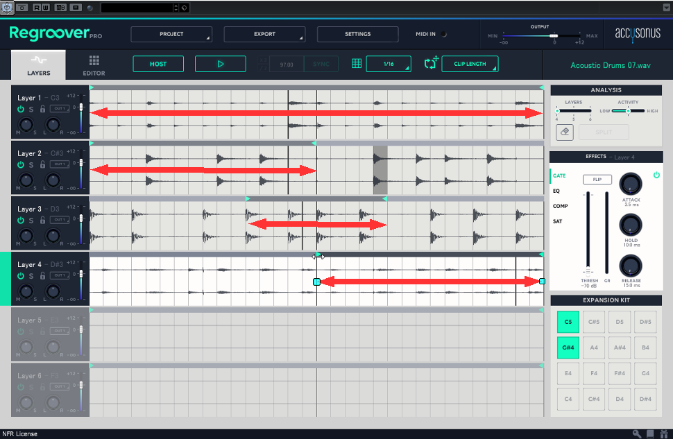Toggle Layer 4 power icon
Screen dimensions: 673x439
[x=21, y=276]
